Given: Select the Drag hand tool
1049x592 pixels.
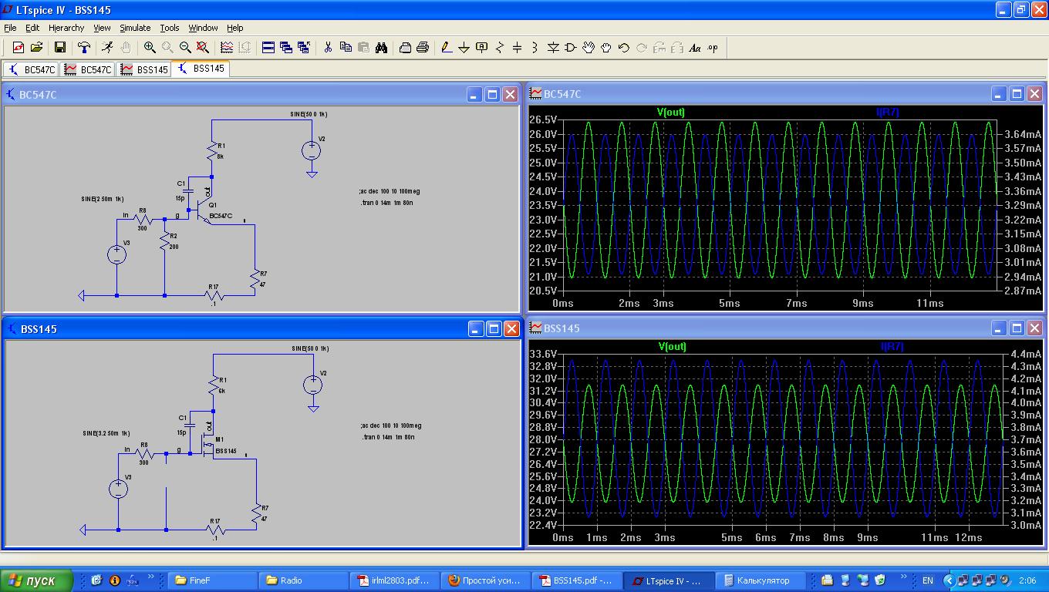Looking at the screenshot, I should pyautogui.click(x=606, y=48).
